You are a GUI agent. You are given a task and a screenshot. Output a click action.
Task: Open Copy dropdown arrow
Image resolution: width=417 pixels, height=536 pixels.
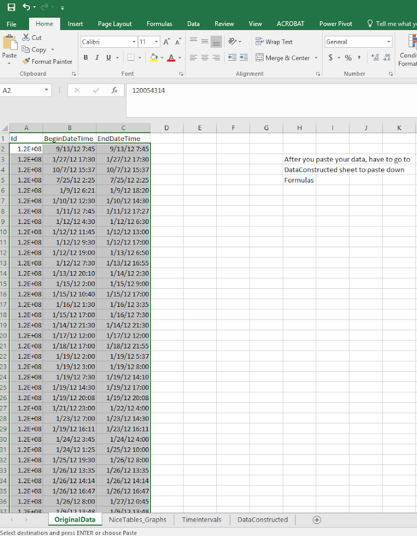[x=52, y=49]
